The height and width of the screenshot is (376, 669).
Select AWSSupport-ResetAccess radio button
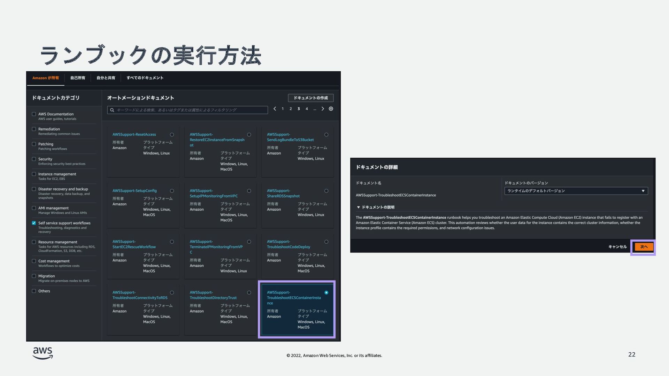[172, 135]
